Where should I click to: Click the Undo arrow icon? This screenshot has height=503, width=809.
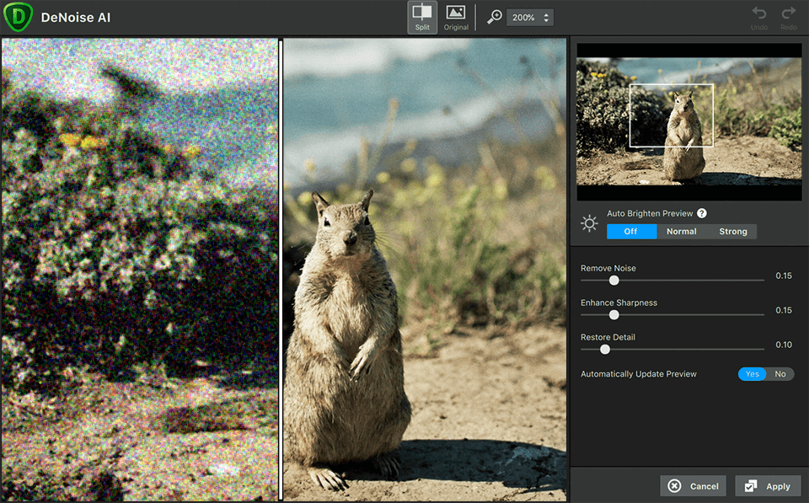[758, 14]
